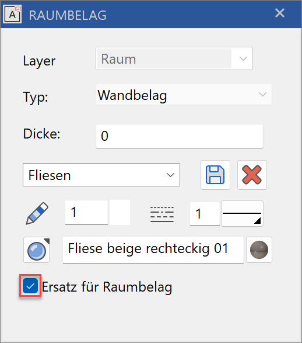The height and width of the screenshot is (343, 302).
Task: Click the pen number input field
Action: pyautogui.click(x=86, y=212)
